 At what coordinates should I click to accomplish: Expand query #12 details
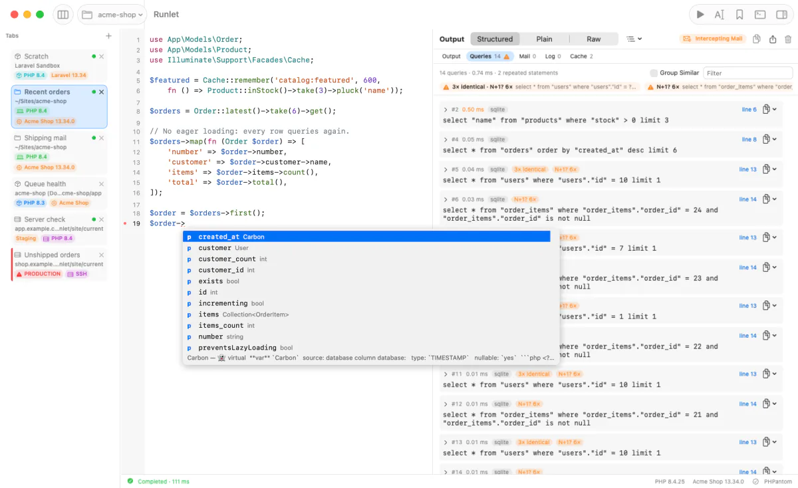[446, 404]
